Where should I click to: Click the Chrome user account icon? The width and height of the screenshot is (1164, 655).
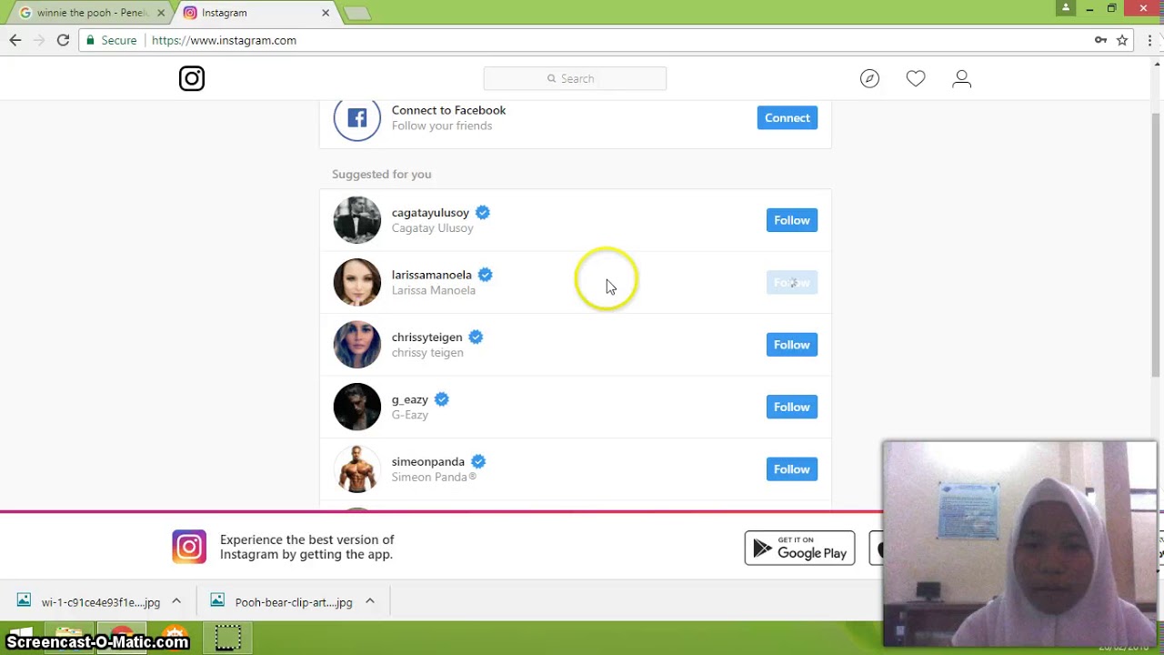click(x=1066, y=8)
